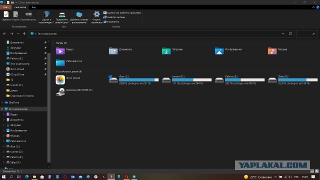The image size is (320, 180).
Task: Select the Рабочий стол folder in main pane
Action: coord(69,62)
